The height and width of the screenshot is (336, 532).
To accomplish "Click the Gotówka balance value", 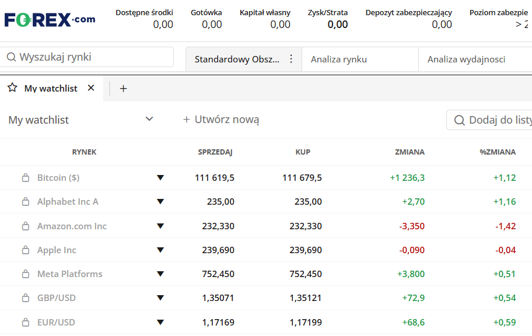I will pyautogui.click(x=212, y=24).
